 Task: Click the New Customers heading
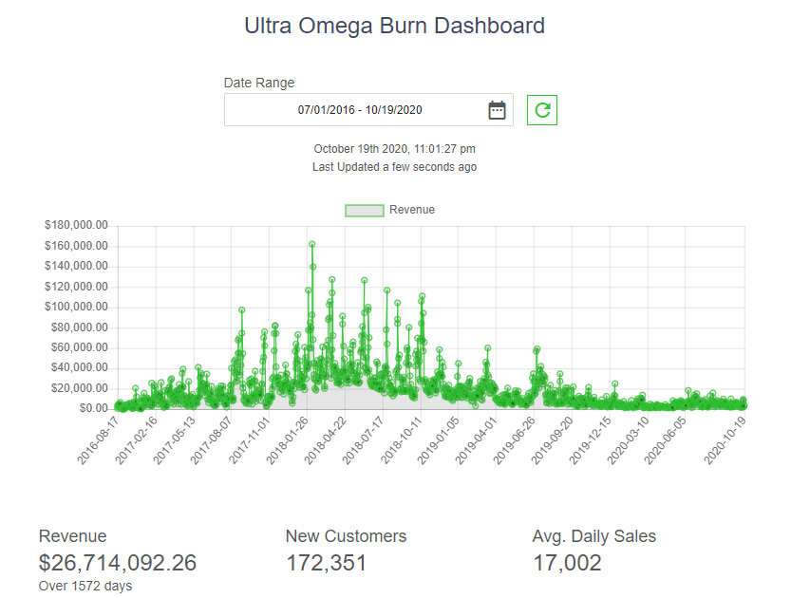[x=346, y=536]
